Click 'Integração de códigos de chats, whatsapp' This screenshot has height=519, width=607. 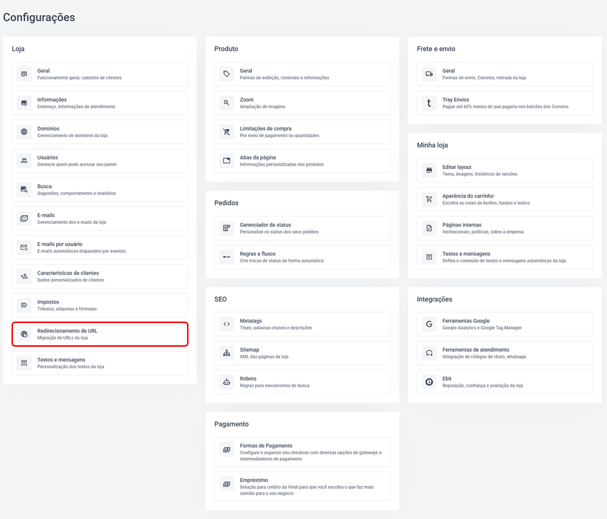pos(484,357)
